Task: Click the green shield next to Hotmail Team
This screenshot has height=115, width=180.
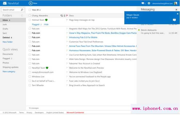Action: pyautogui.click(x=46, y=20)
